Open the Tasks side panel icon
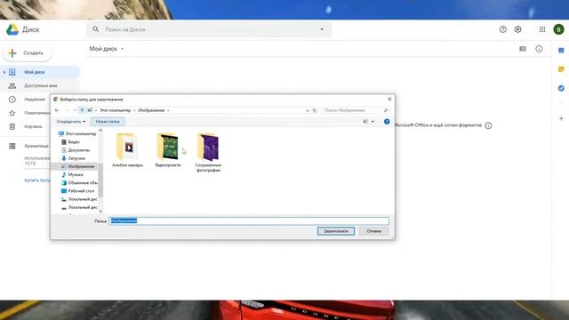The height and width of the screenshot is (320, 569). click(561, 88)
